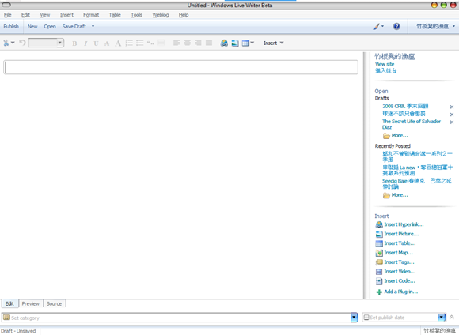Delete the second draft with its X
Image resolution: width=459 pixels, height=335 pixels.
[x=452, y=115]
